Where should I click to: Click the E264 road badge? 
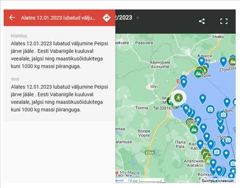[x=150, y=153]
